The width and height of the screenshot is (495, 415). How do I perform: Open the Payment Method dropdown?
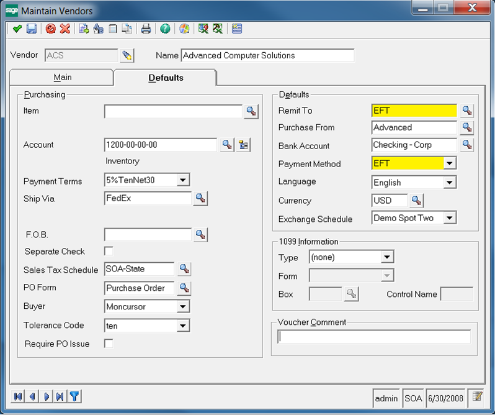[450, 163]
